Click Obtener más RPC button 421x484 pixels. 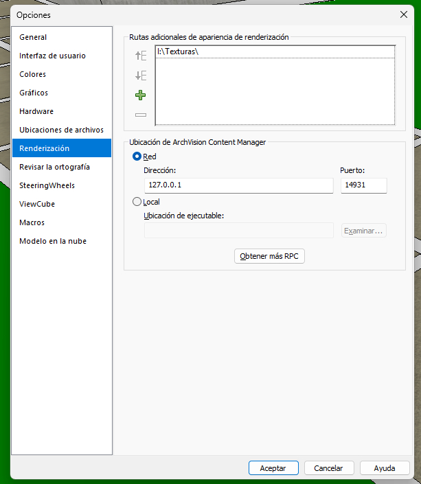click(x=269, y=256)
